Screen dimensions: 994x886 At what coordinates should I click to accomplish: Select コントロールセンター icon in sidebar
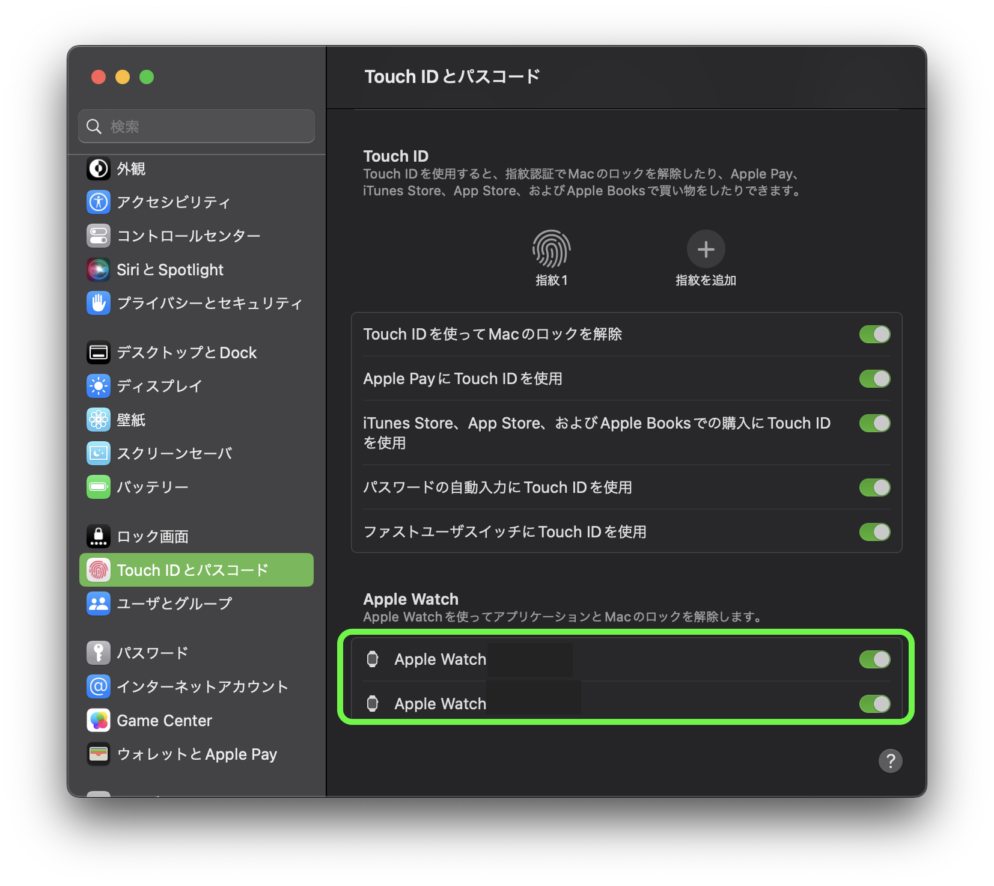click(99, 236)
